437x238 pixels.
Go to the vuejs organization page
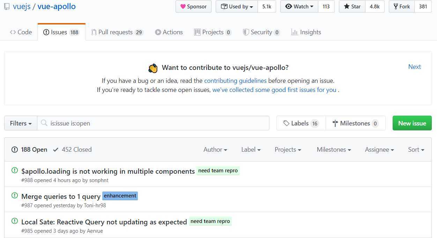[x=22, y=7]
